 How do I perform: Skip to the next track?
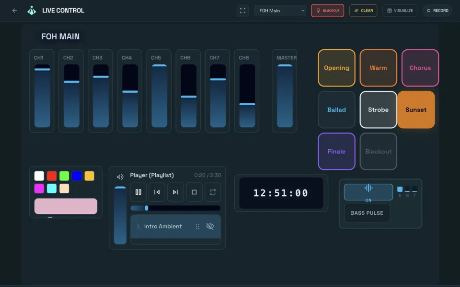(175, 192)
